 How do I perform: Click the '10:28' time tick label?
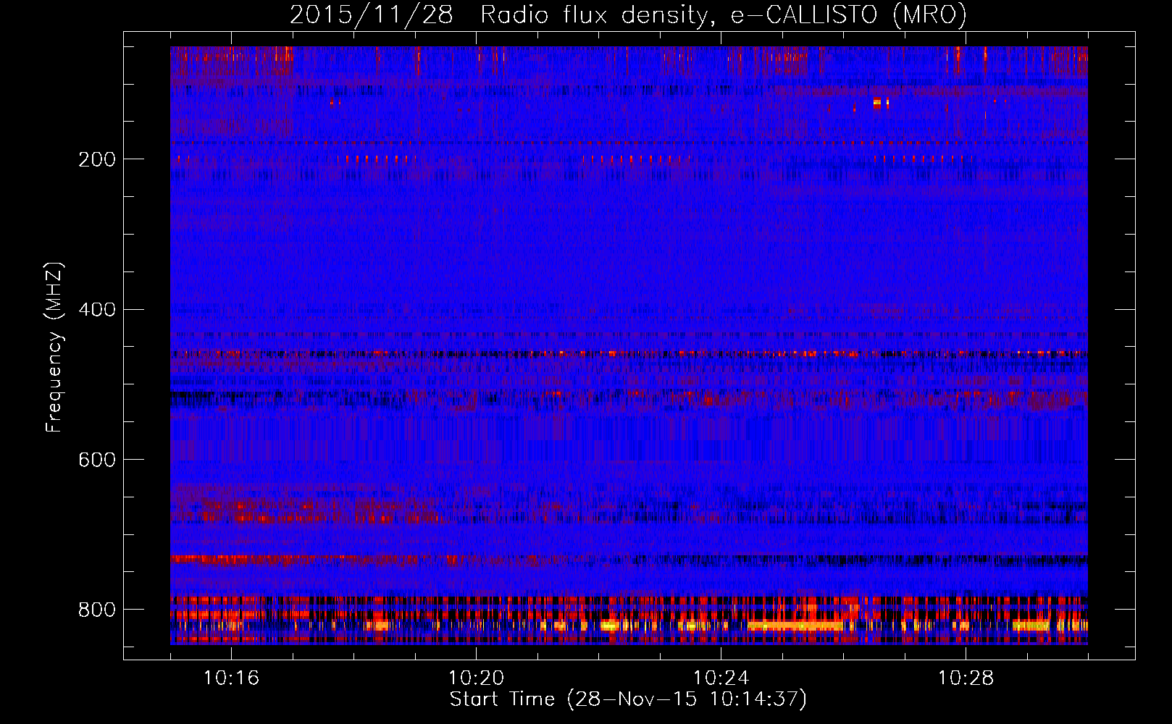(x=966, y=678)
